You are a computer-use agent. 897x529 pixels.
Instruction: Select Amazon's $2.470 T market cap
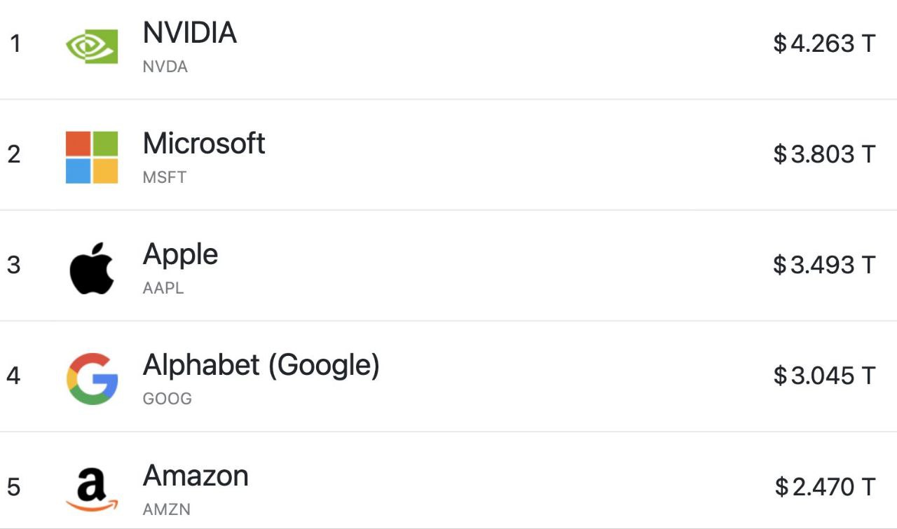825,486
